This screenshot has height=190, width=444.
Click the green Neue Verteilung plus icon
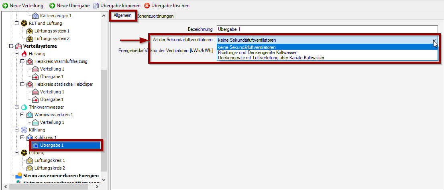[x=5, y=6]
